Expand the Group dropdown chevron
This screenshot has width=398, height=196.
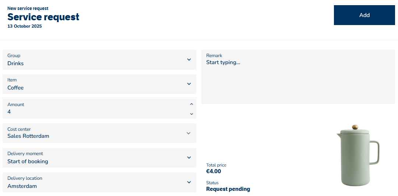point(189,60)
